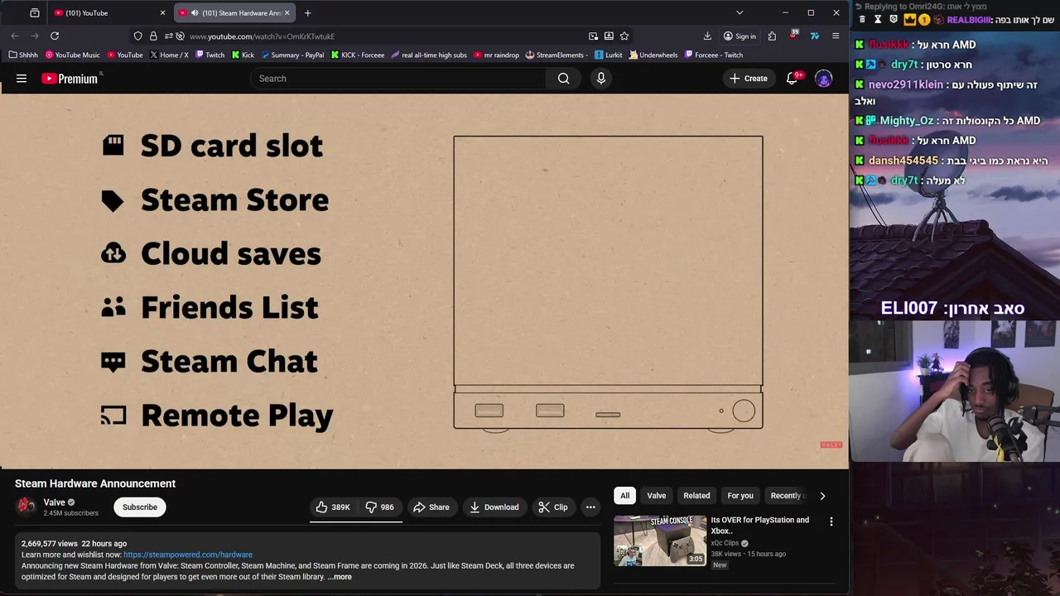Bookmark this page with the star icon
The width and height of the screenshot is (1060, 596).
pyautogui.click(x=624, y=36)
